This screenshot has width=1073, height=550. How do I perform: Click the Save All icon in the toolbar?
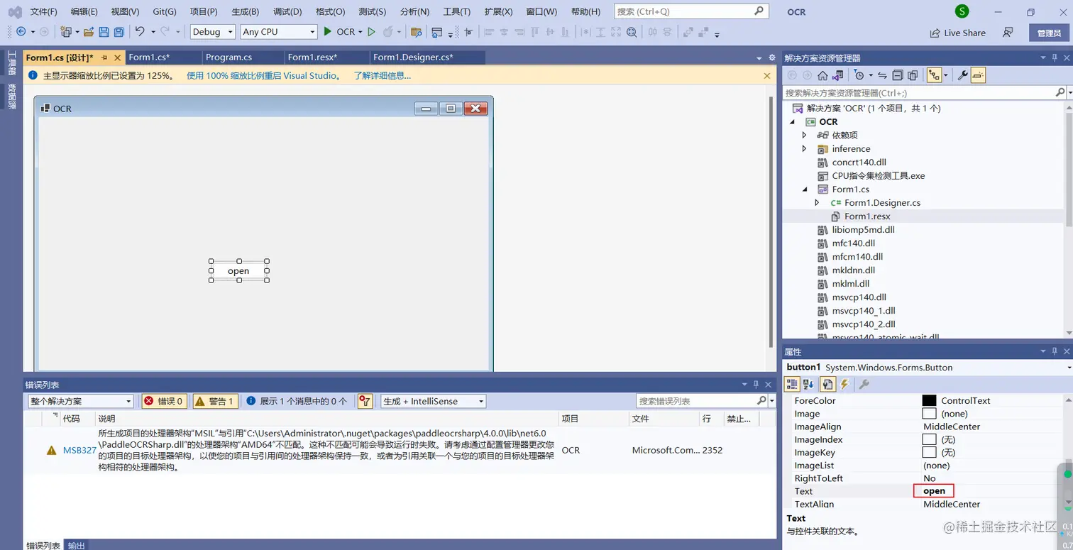[119, 32]
